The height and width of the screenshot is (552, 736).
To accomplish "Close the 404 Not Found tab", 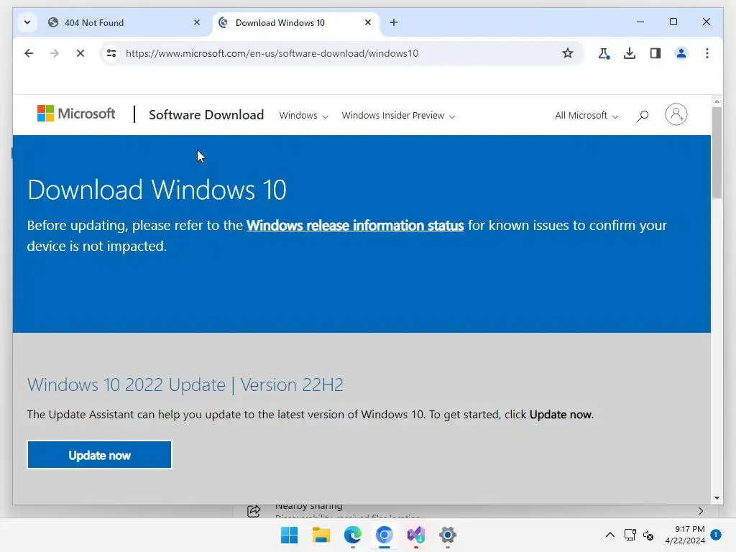I will [197, 22].
